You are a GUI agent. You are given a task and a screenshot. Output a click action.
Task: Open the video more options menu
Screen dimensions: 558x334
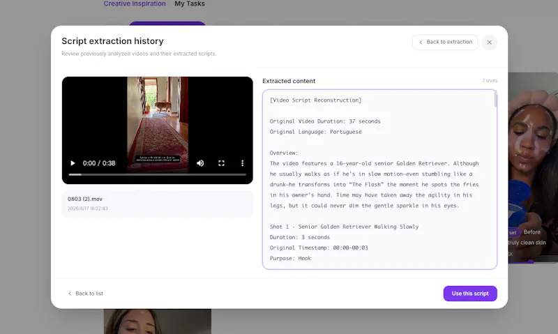[x=242, y=163]
